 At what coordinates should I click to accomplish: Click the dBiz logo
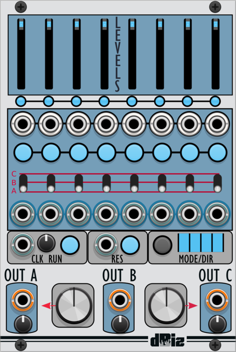[x=168, y=340]
